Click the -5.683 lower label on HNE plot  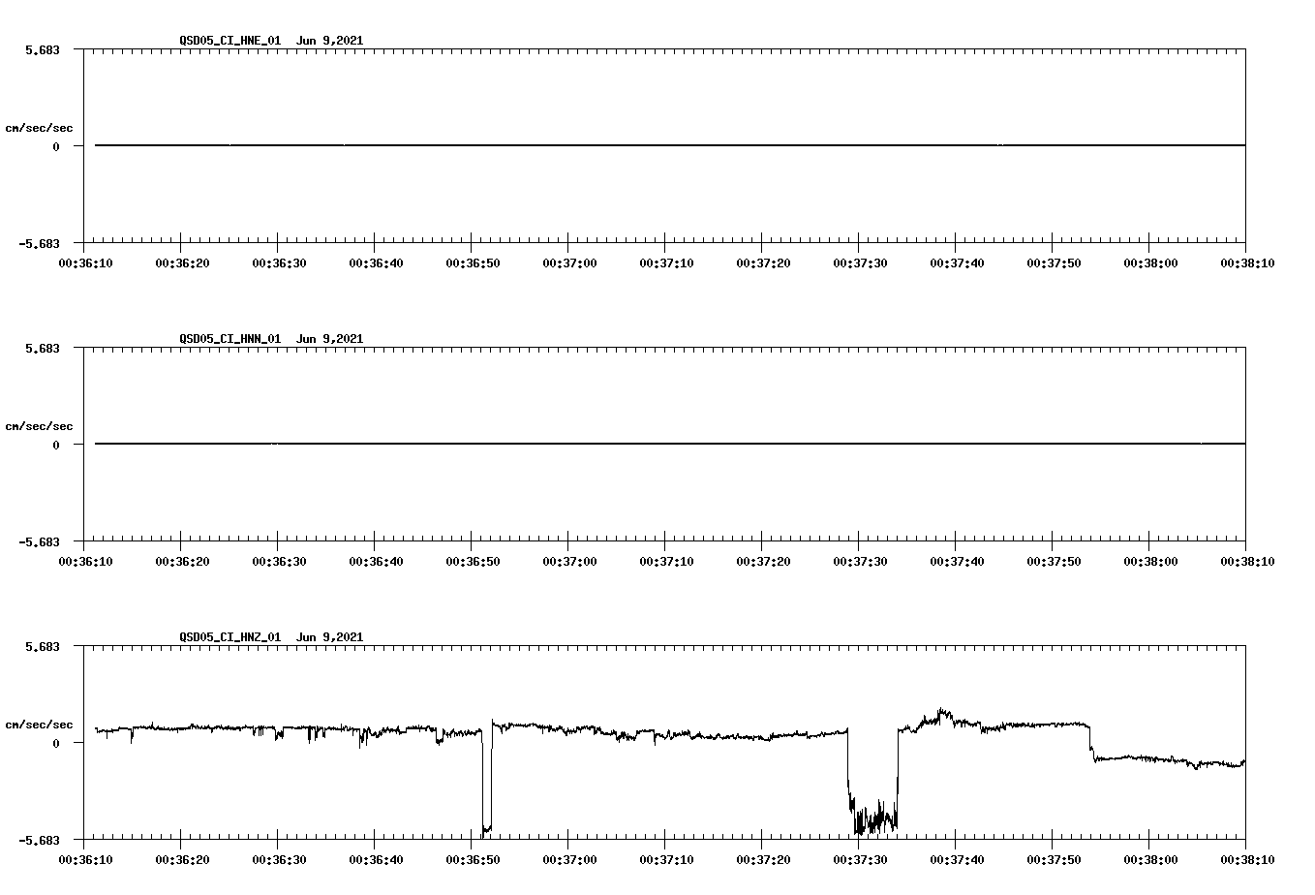[40, 243]
